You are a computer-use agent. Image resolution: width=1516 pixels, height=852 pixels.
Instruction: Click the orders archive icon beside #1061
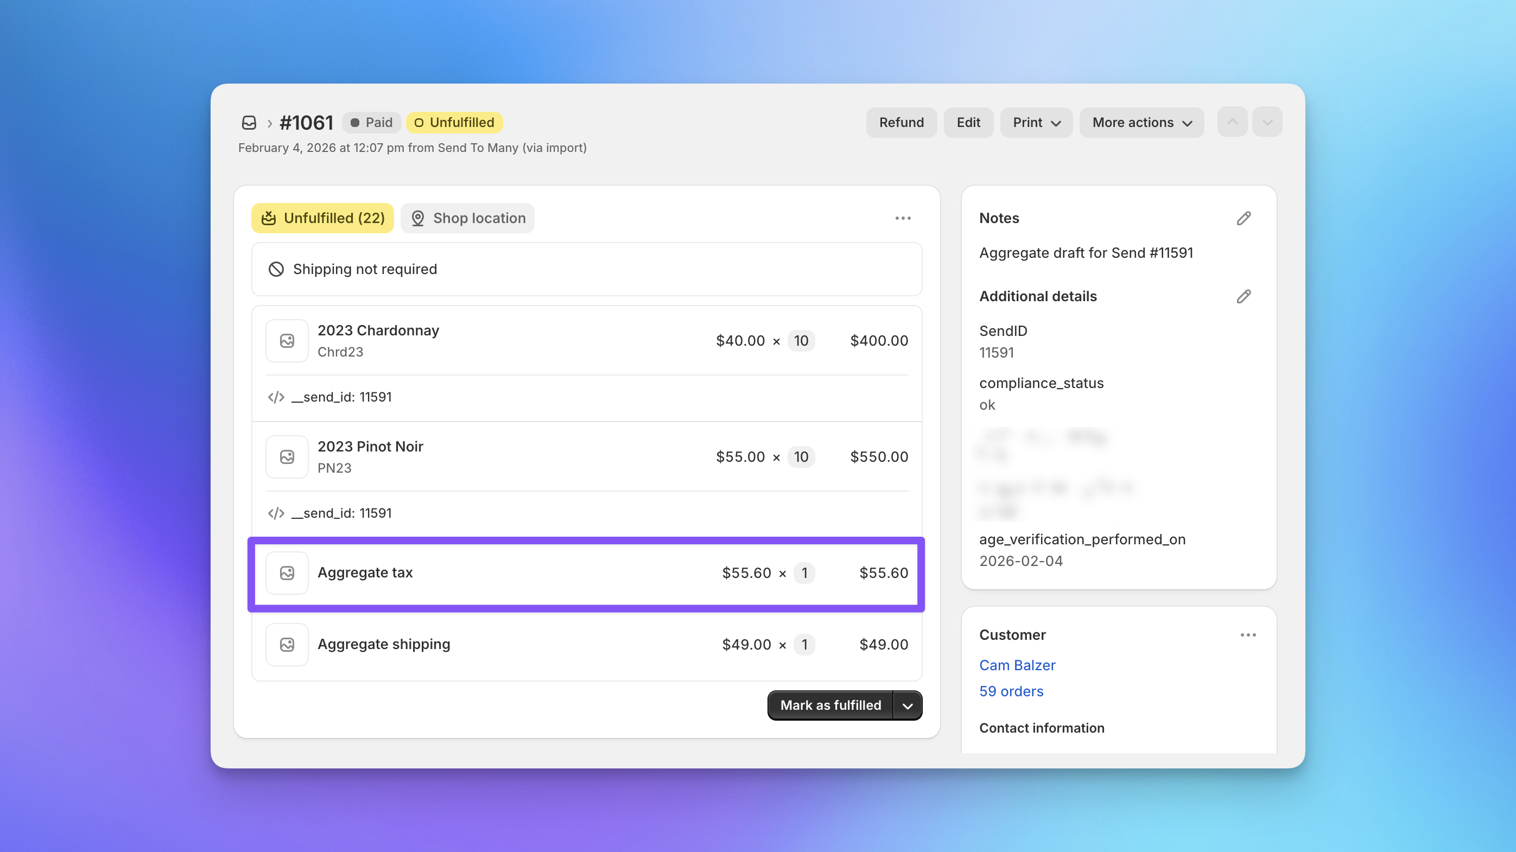tap(250, 123)
